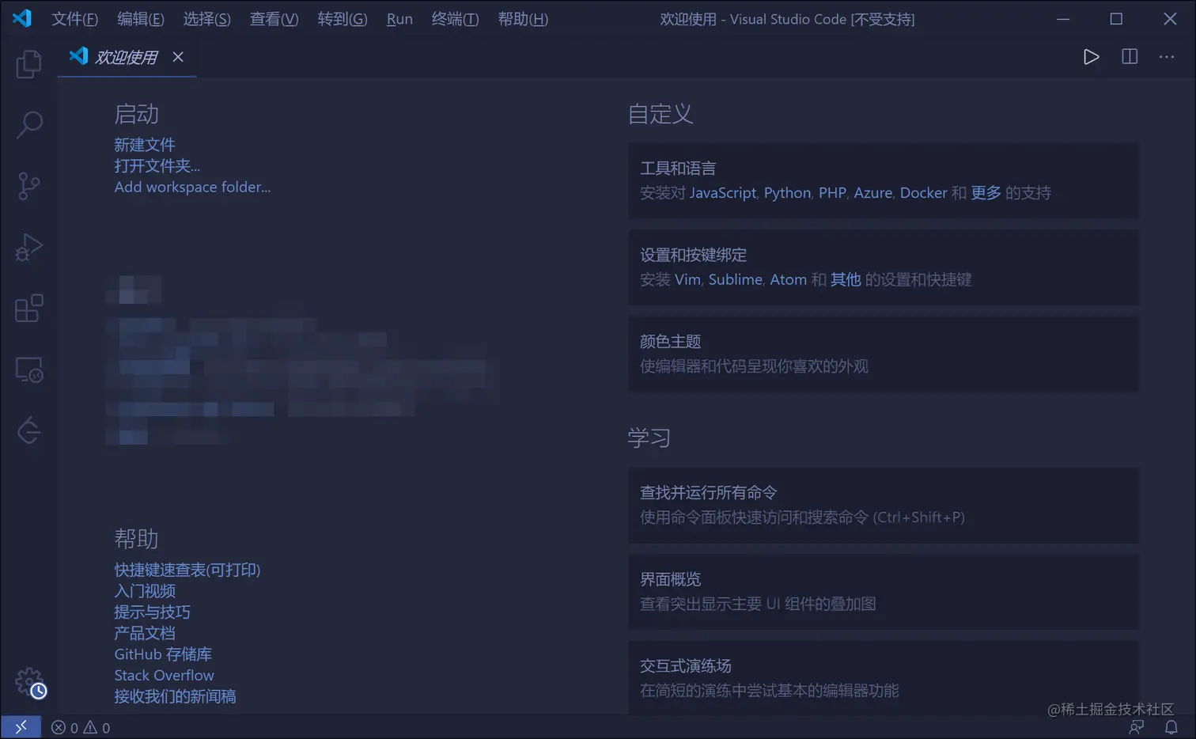This screenshot has width=1196, height=739.
Task: Open the Extensions view icon
Action: (28, 308)
